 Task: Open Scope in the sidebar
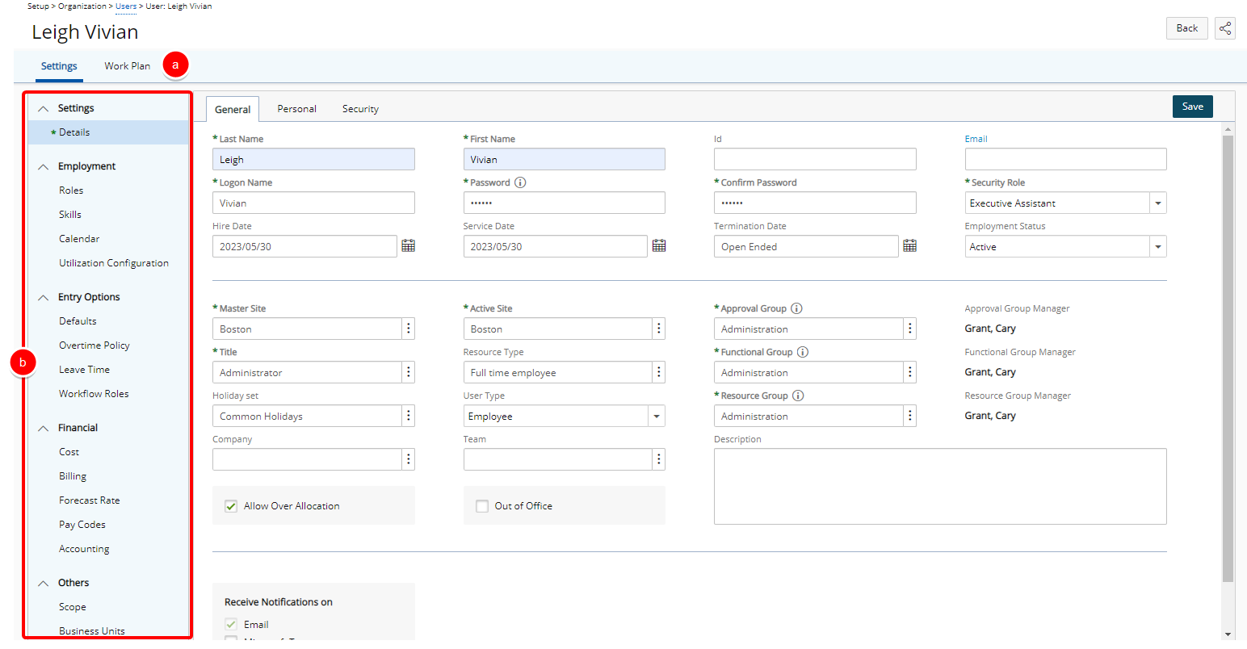click(x=73, y=607)
